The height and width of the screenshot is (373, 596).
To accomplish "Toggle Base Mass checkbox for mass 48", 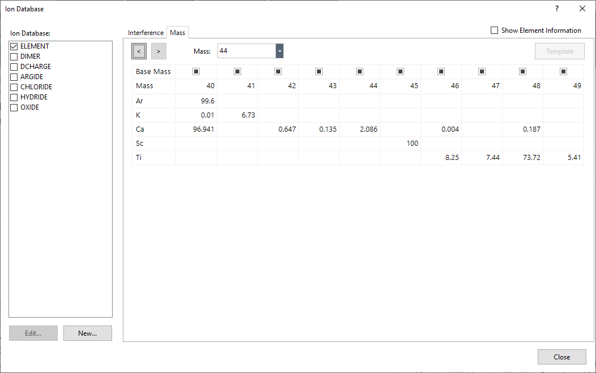I will click(x=522, y=71).
